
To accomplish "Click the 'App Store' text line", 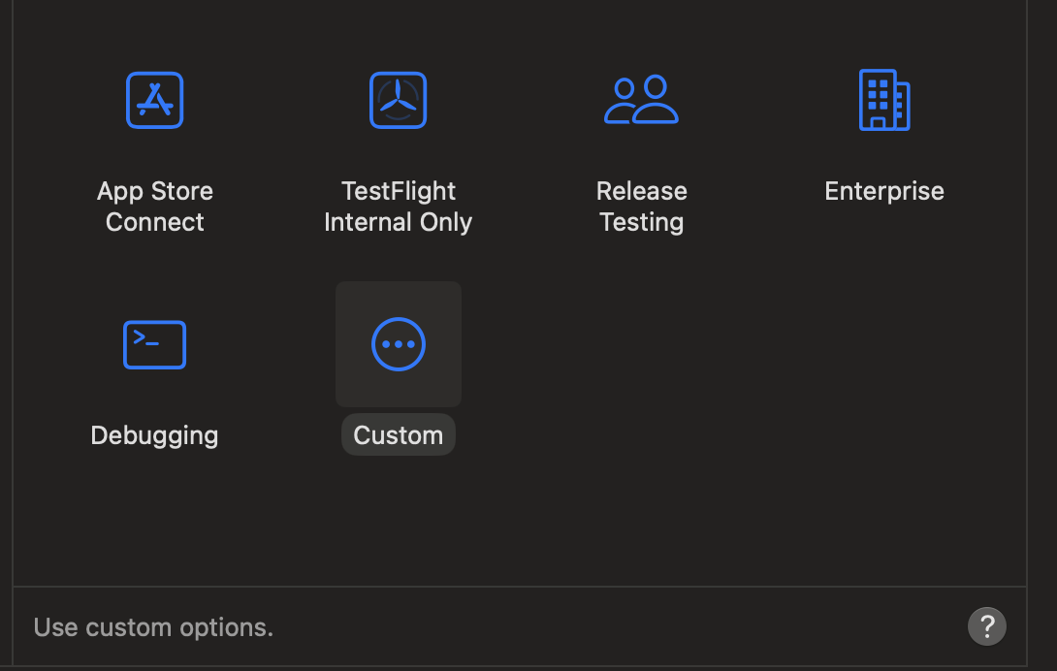I will (x=155, y=191).
